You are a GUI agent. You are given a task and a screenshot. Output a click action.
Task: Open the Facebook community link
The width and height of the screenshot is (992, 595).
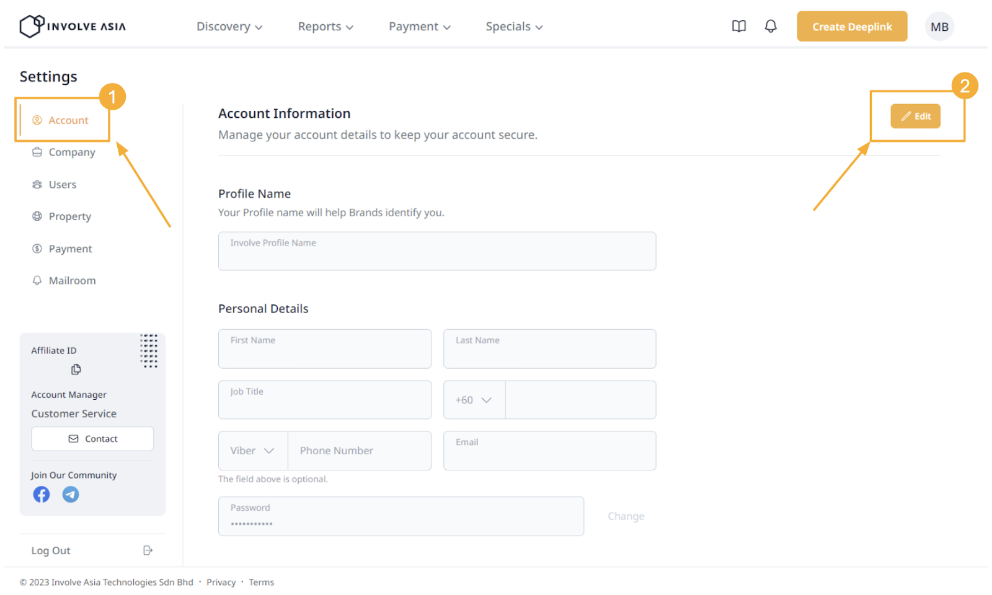(42, 494)
